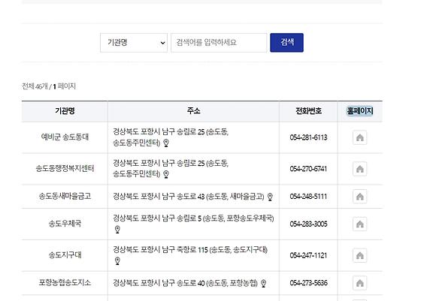
Task: Open homepage icon for 예비군 송도동대
Action: (x=359, y=137)
